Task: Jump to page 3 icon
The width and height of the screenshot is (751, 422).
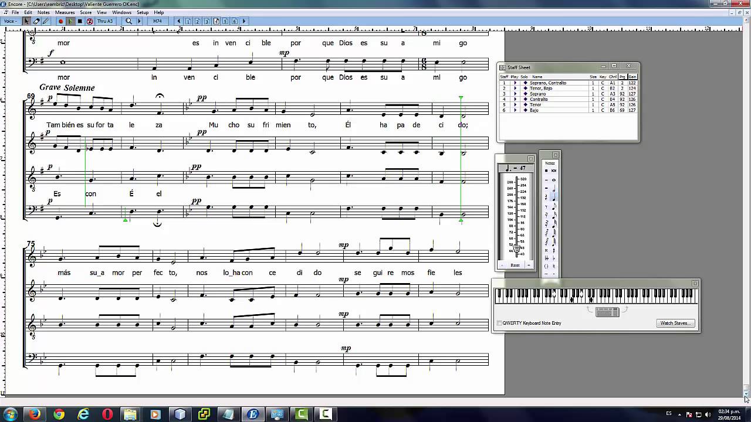Action: pyautogui.click(x=207, y=21)
